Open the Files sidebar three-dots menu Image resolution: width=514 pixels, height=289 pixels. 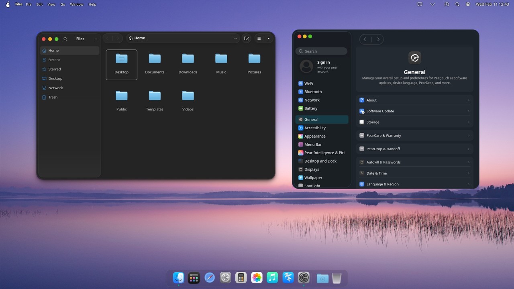[x=95, y=39]
